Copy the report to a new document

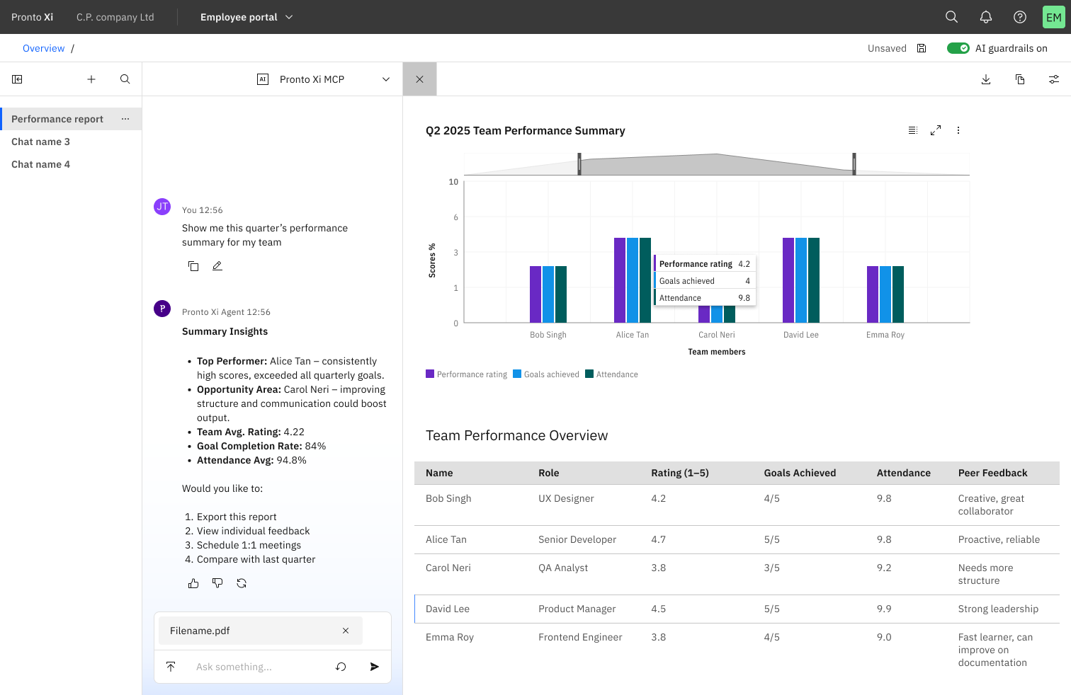(x=1020, y=79)
